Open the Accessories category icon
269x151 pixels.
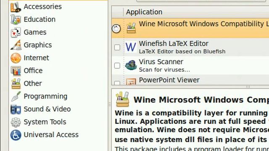[x=16, y=7]
